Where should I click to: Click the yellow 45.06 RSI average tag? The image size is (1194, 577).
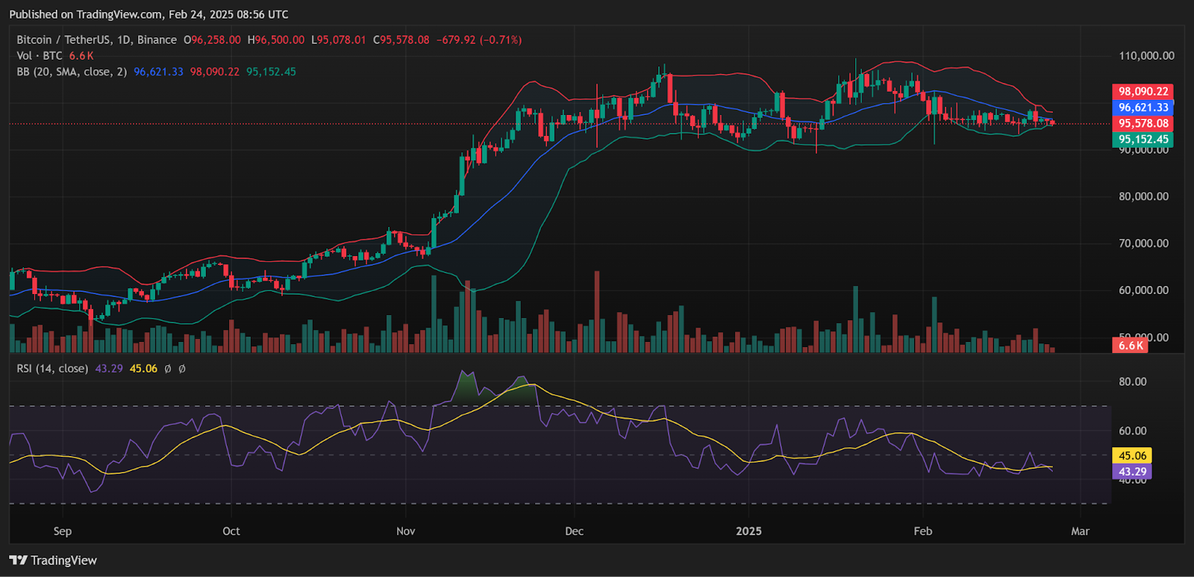tap(1132, 455)
